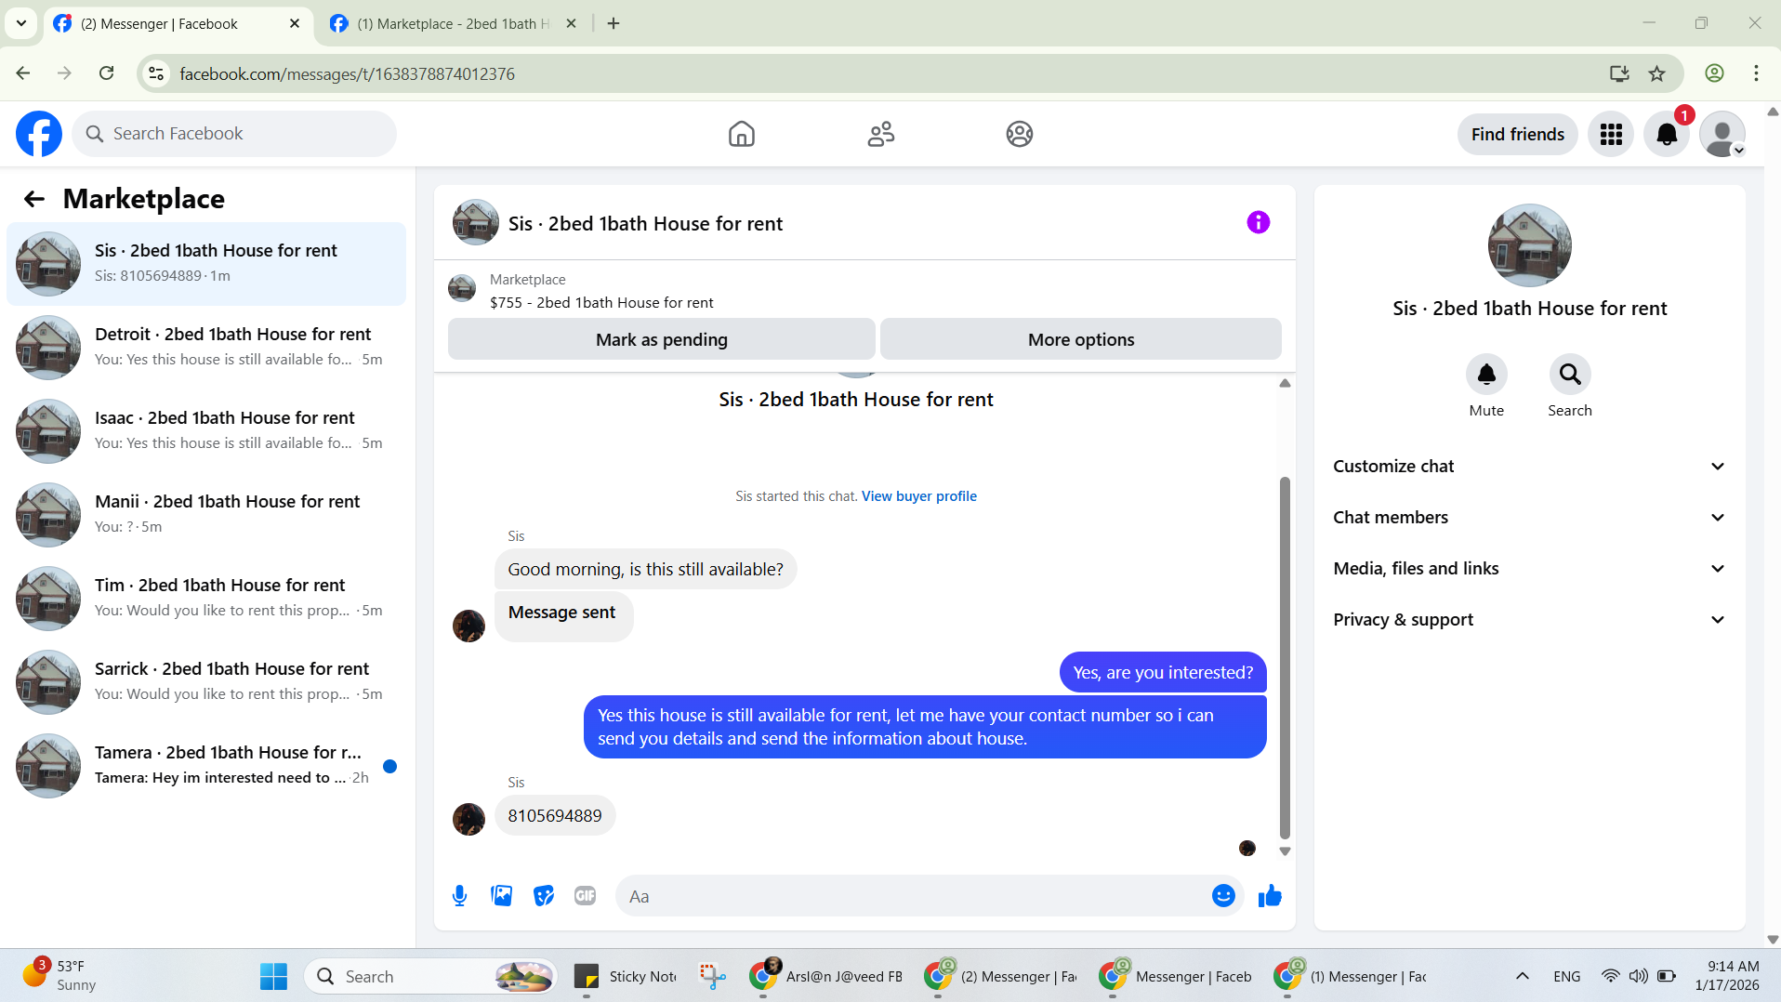The width and height of the screenshot is (1781, 1002).
Task: Open the emoji picker in message box
Action: [x=1223, y=896]
